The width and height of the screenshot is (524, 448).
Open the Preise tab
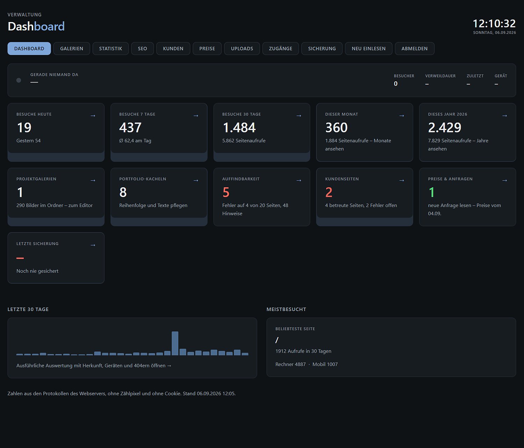[207, 49]
